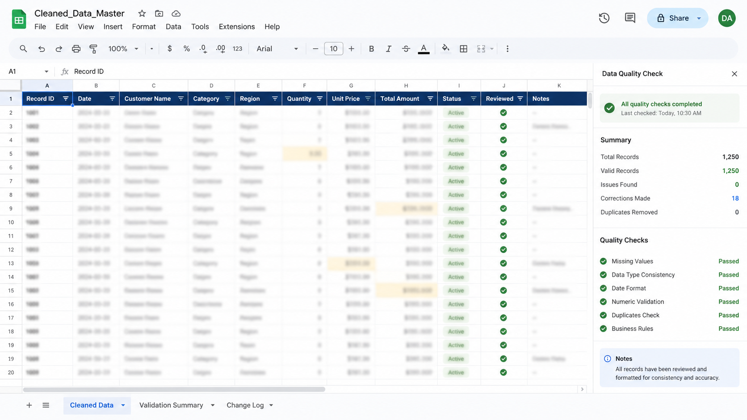Open the Google Sheets home icon
747x420 pixels.
point(19,20)
